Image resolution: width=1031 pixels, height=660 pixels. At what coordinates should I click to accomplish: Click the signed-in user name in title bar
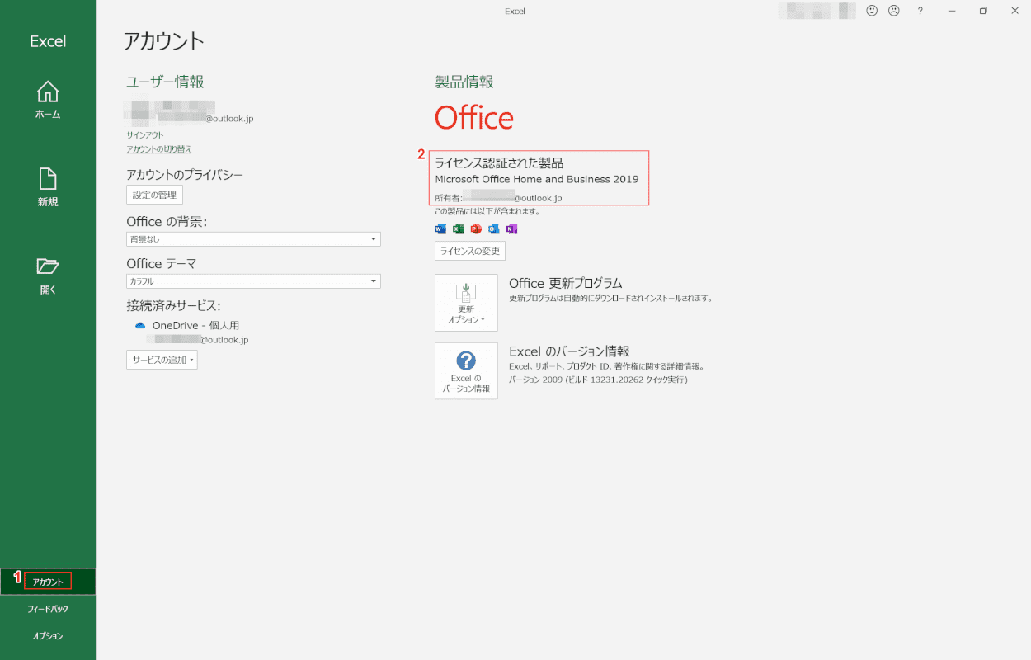(816, 11)
